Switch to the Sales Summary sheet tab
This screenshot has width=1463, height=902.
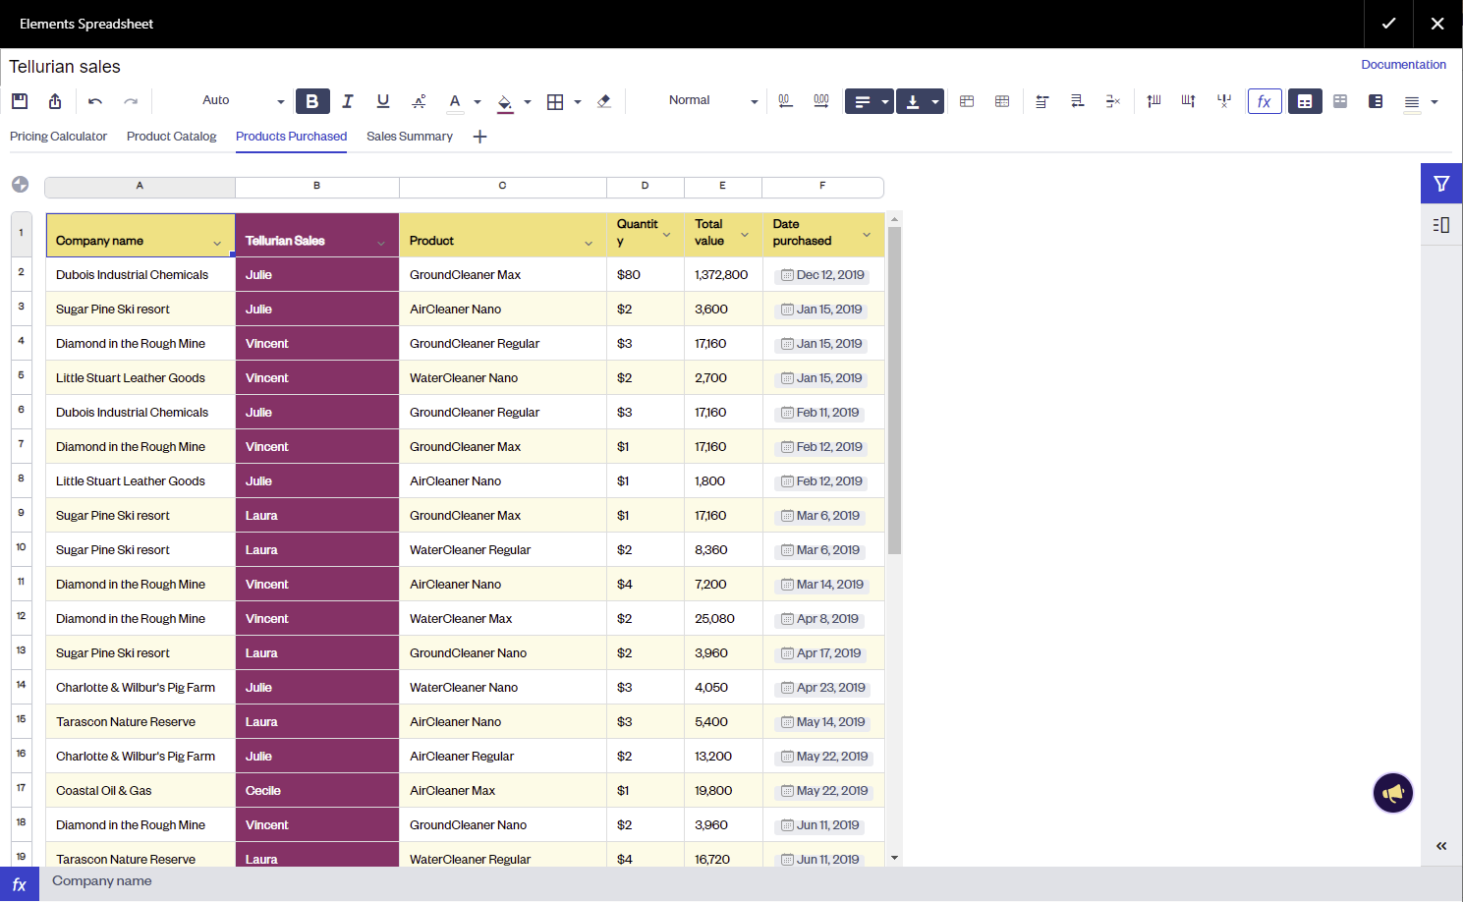point(409,137)
